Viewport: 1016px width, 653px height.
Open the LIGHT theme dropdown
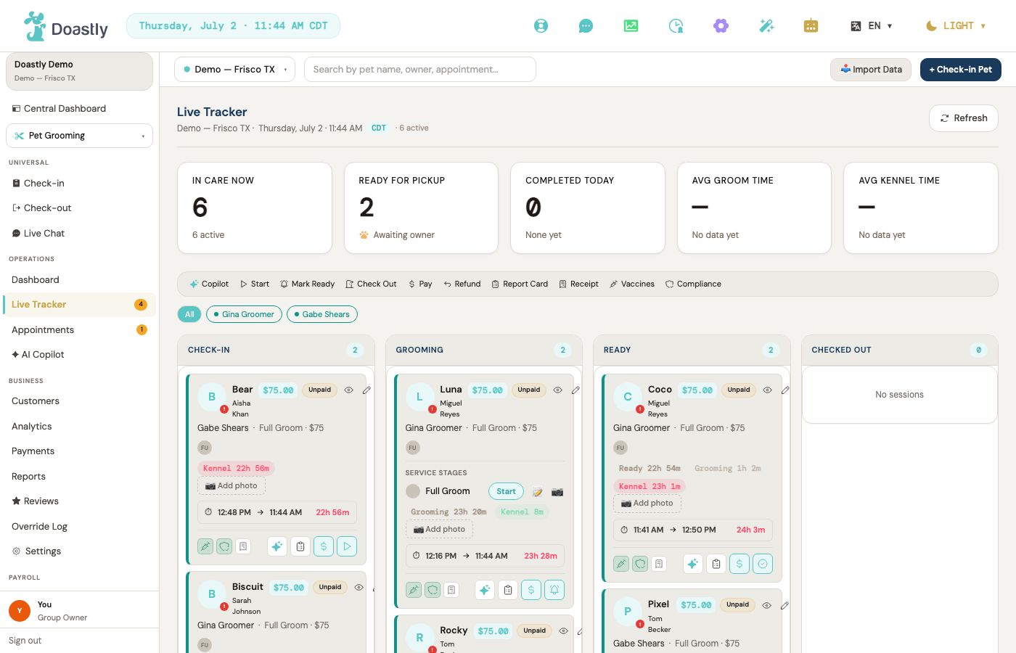coord(956,26)
